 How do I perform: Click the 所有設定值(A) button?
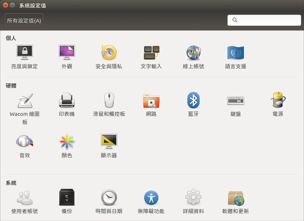(24, 20)
